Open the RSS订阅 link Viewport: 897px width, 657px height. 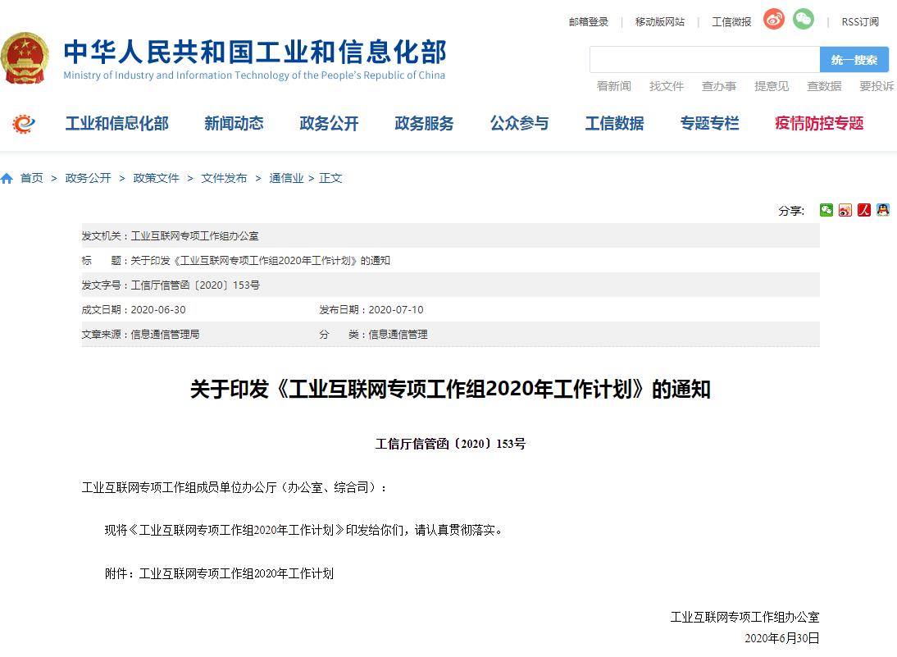click(860, 22)
